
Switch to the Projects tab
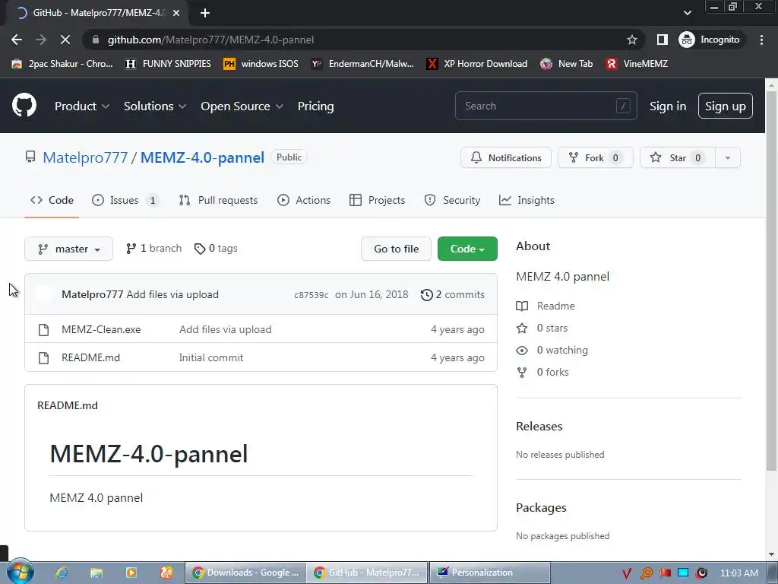pos(377,200)
